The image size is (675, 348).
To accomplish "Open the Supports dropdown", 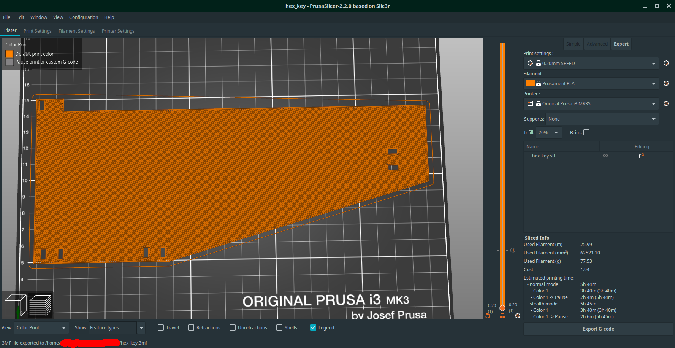I will tap(602, 119).
